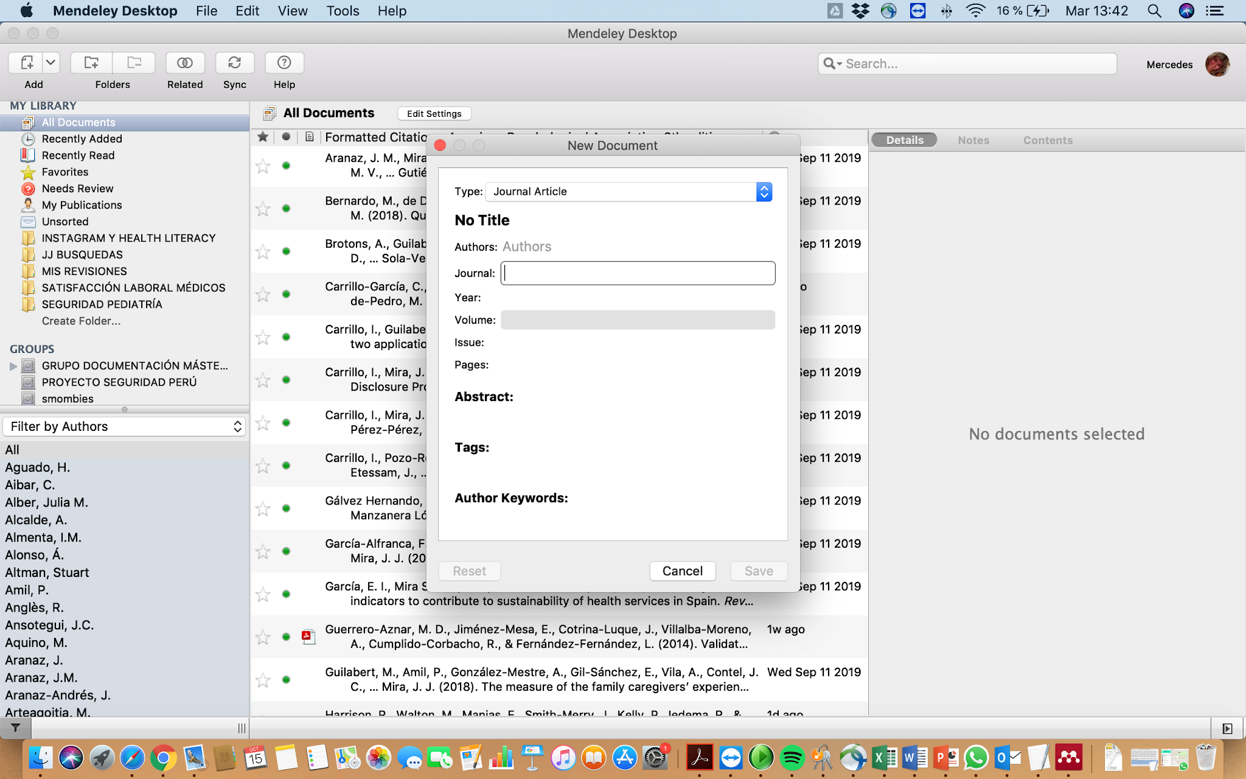Open Mendeley icon in the Dock
This screenshot has width=1246, height=779.
(x=1068, y=758)
